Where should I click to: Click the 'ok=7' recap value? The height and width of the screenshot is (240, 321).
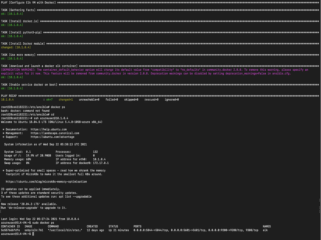(49, 100)
